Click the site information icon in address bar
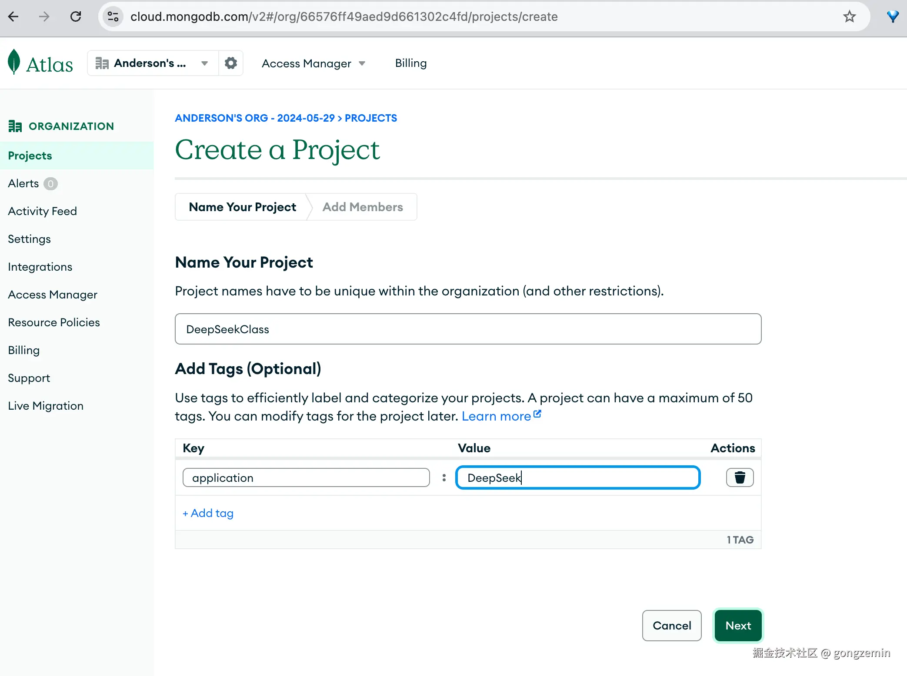Viewport: 907px width, 676px height. click(x=113, y=17)
